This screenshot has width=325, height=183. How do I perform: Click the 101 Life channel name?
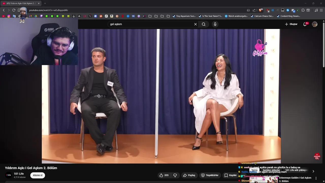[19, 174]
